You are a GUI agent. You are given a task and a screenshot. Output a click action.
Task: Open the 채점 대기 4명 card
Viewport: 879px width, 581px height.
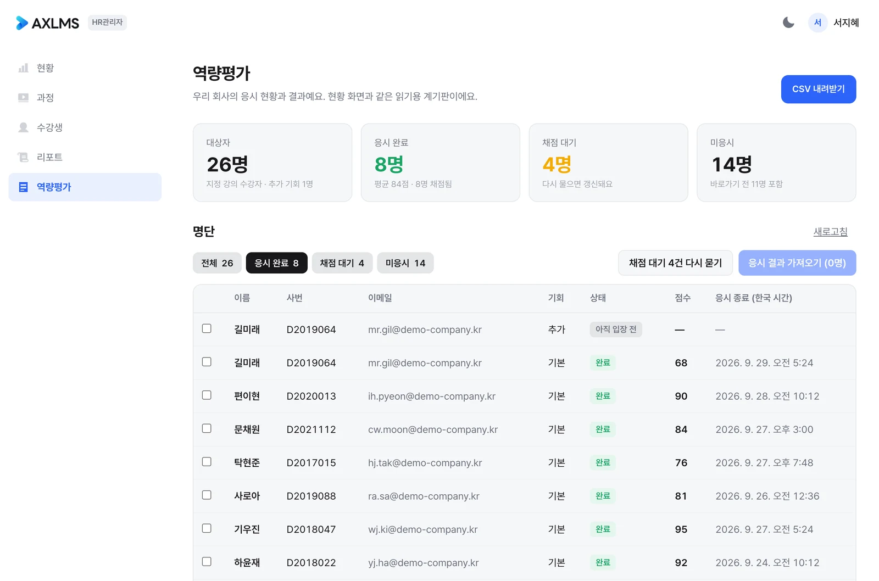tap(609, 163)
